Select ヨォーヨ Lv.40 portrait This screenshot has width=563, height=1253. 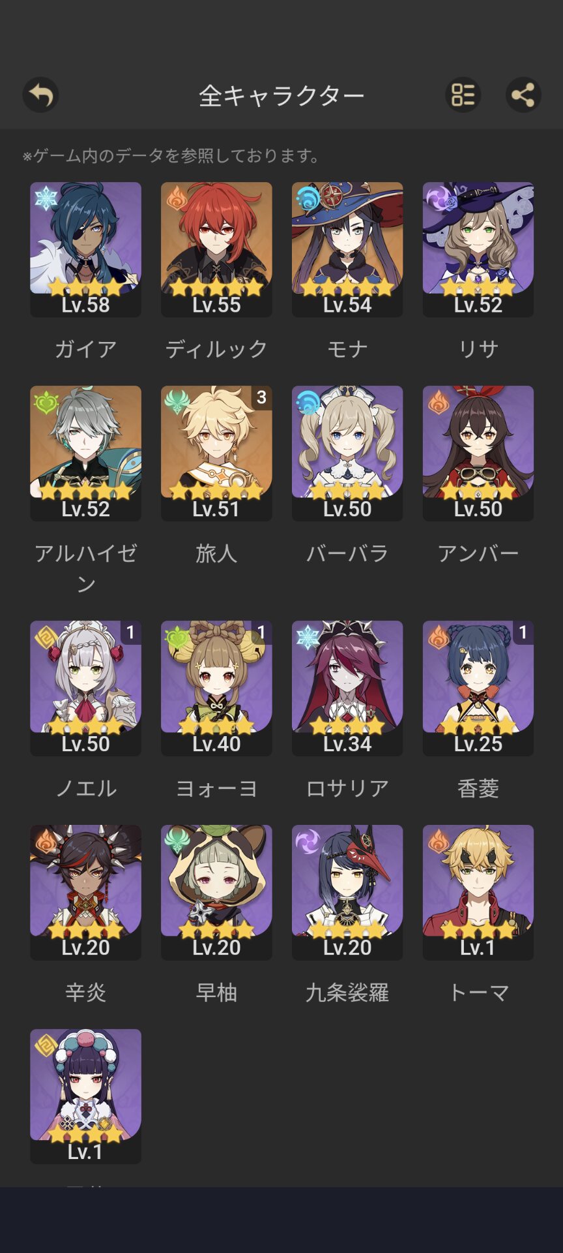tap(216, 688)
